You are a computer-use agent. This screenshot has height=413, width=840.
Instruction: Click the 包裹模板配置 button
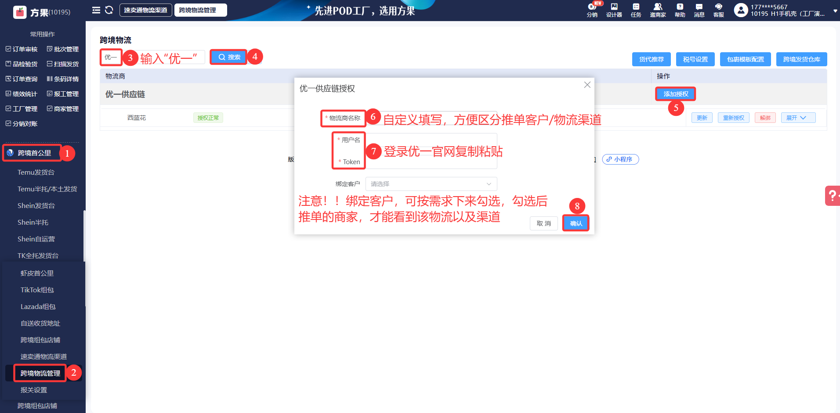746,59
